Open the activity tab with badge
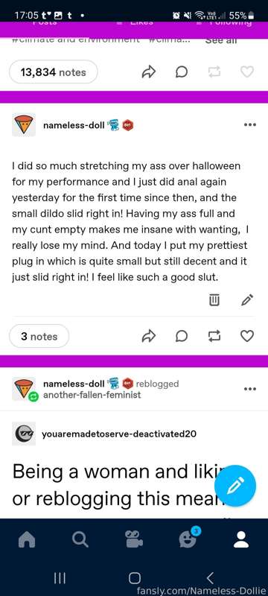 click(x=188, y=537)
